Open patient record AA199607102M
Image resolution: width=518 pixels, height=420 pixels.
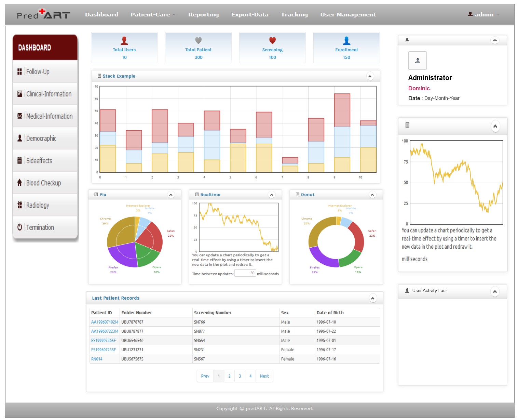[x=105, y=322]
